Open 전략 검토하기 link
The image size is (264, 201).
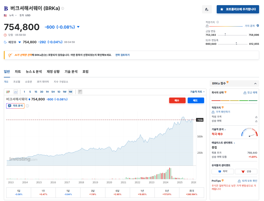coord(122,55)
